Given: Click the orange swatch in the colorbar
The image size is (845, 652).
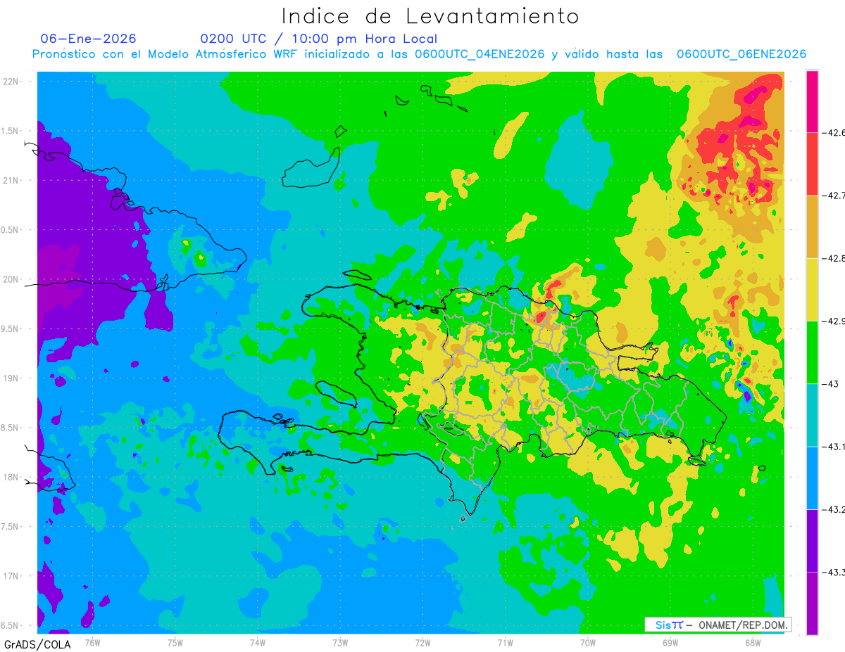Looking at the screenshot, I should coord(812,226).
